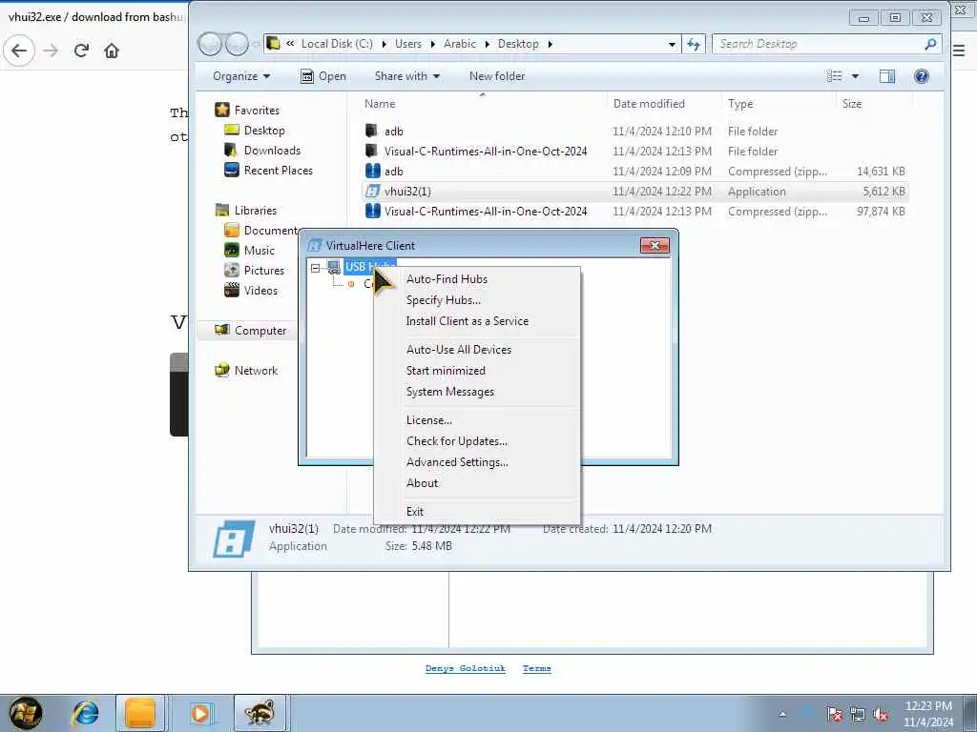Select Auto-Find Hubs in context menu

[x=447, y=279]
